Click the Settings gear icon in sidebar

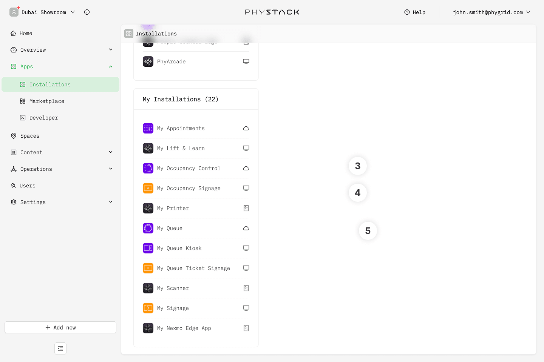[x=14, y=202]
